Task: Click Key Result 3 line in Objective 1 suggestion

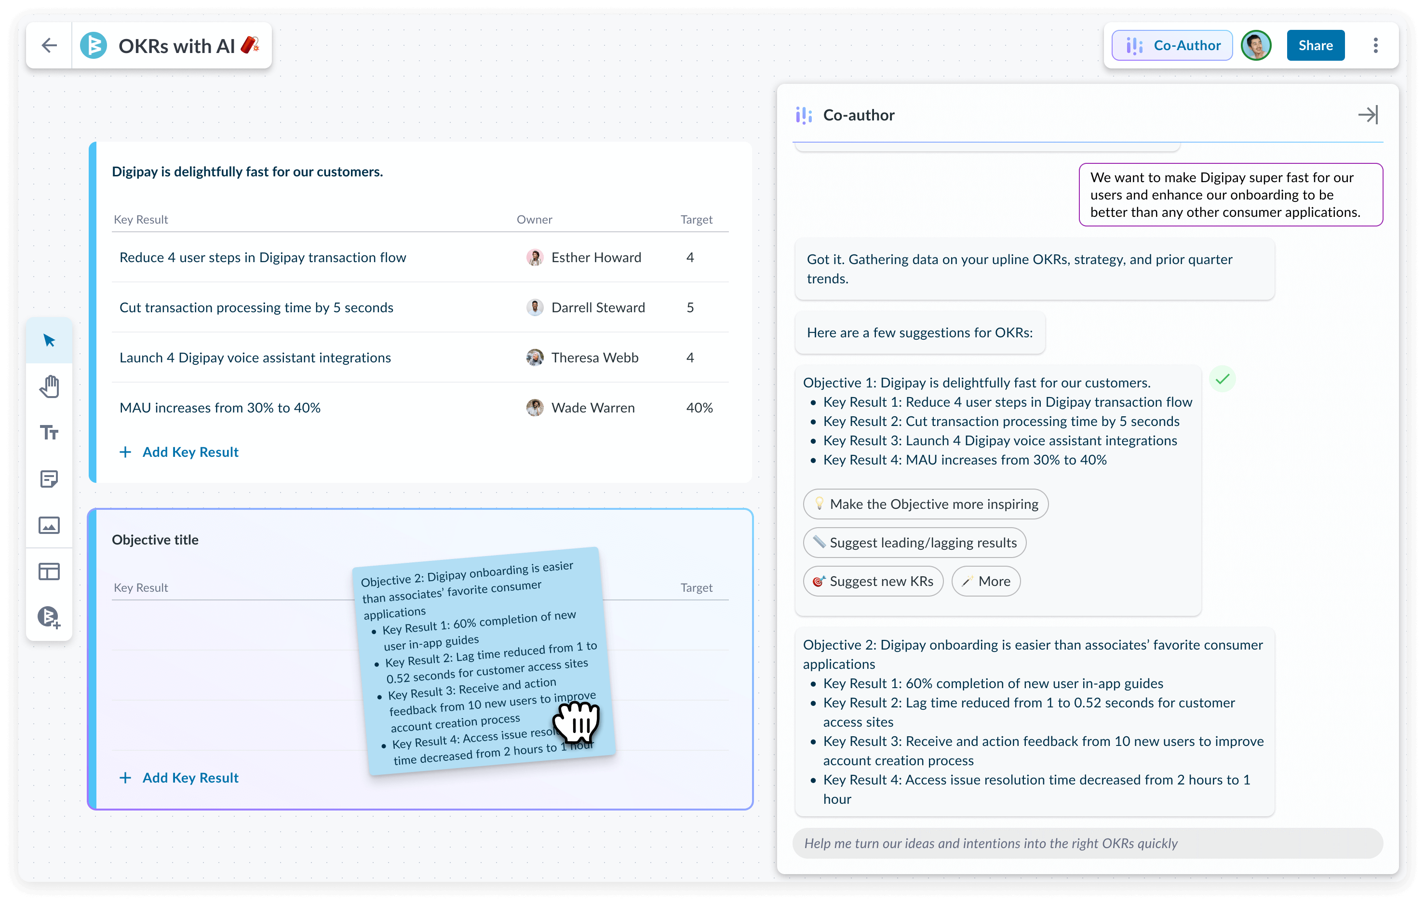Action: tap(1000, 441)
